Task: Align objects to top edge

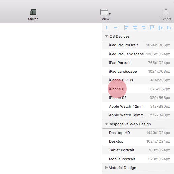Action: tap(152, 28)
